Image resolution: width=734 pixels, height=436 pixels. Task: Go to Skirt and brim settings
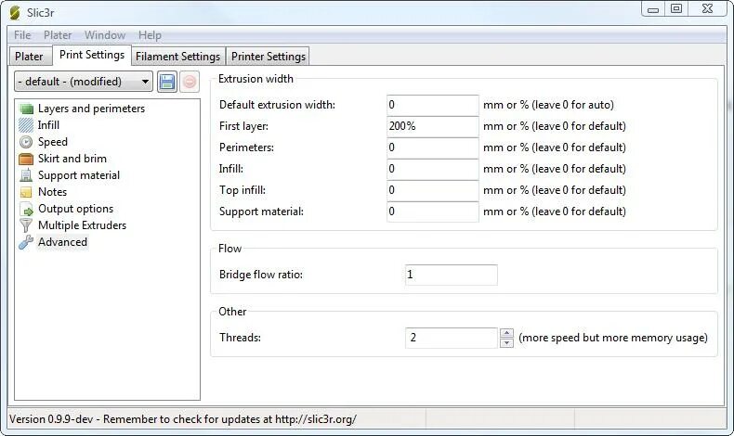(x=72, y=159)
